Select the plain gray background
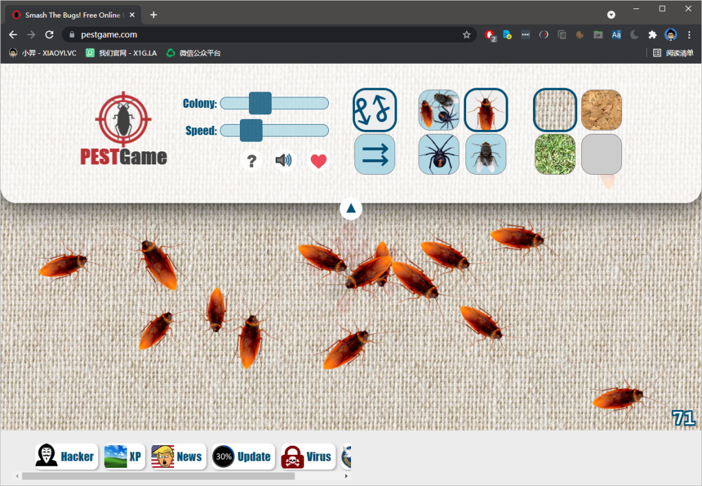 tap(601, 155)
